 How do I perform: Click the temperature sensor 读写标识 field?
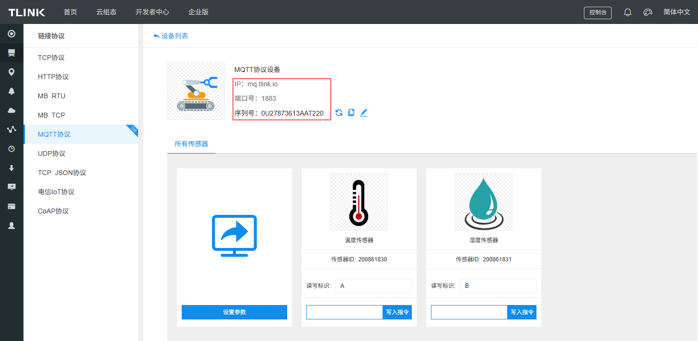373,286
